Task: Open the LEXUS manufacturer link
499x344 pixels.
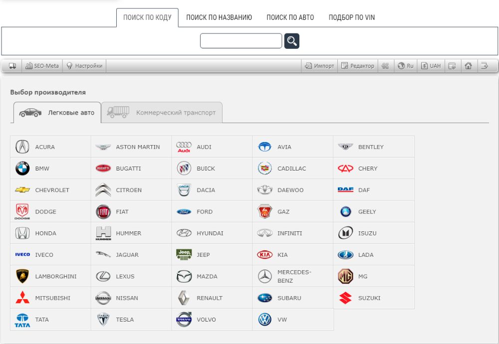Action: 125,276
